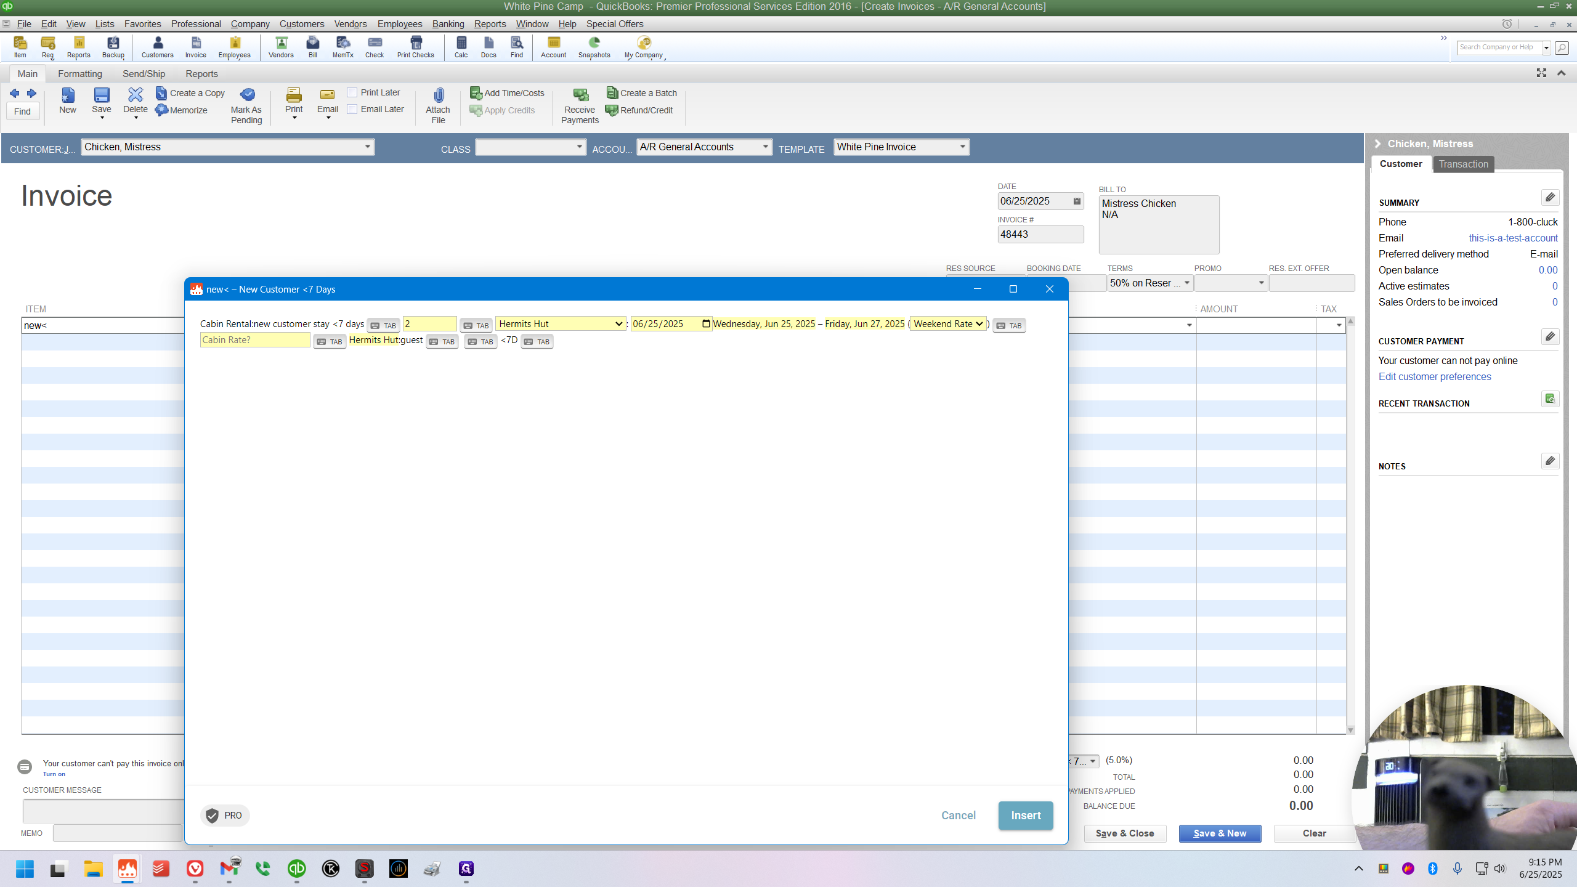Image resolution: width=1577 pixels, height=887 pixels.
Task: Open the A/R General Accounts dropdown
Action: pyautogui.click(x=765, y=147)
